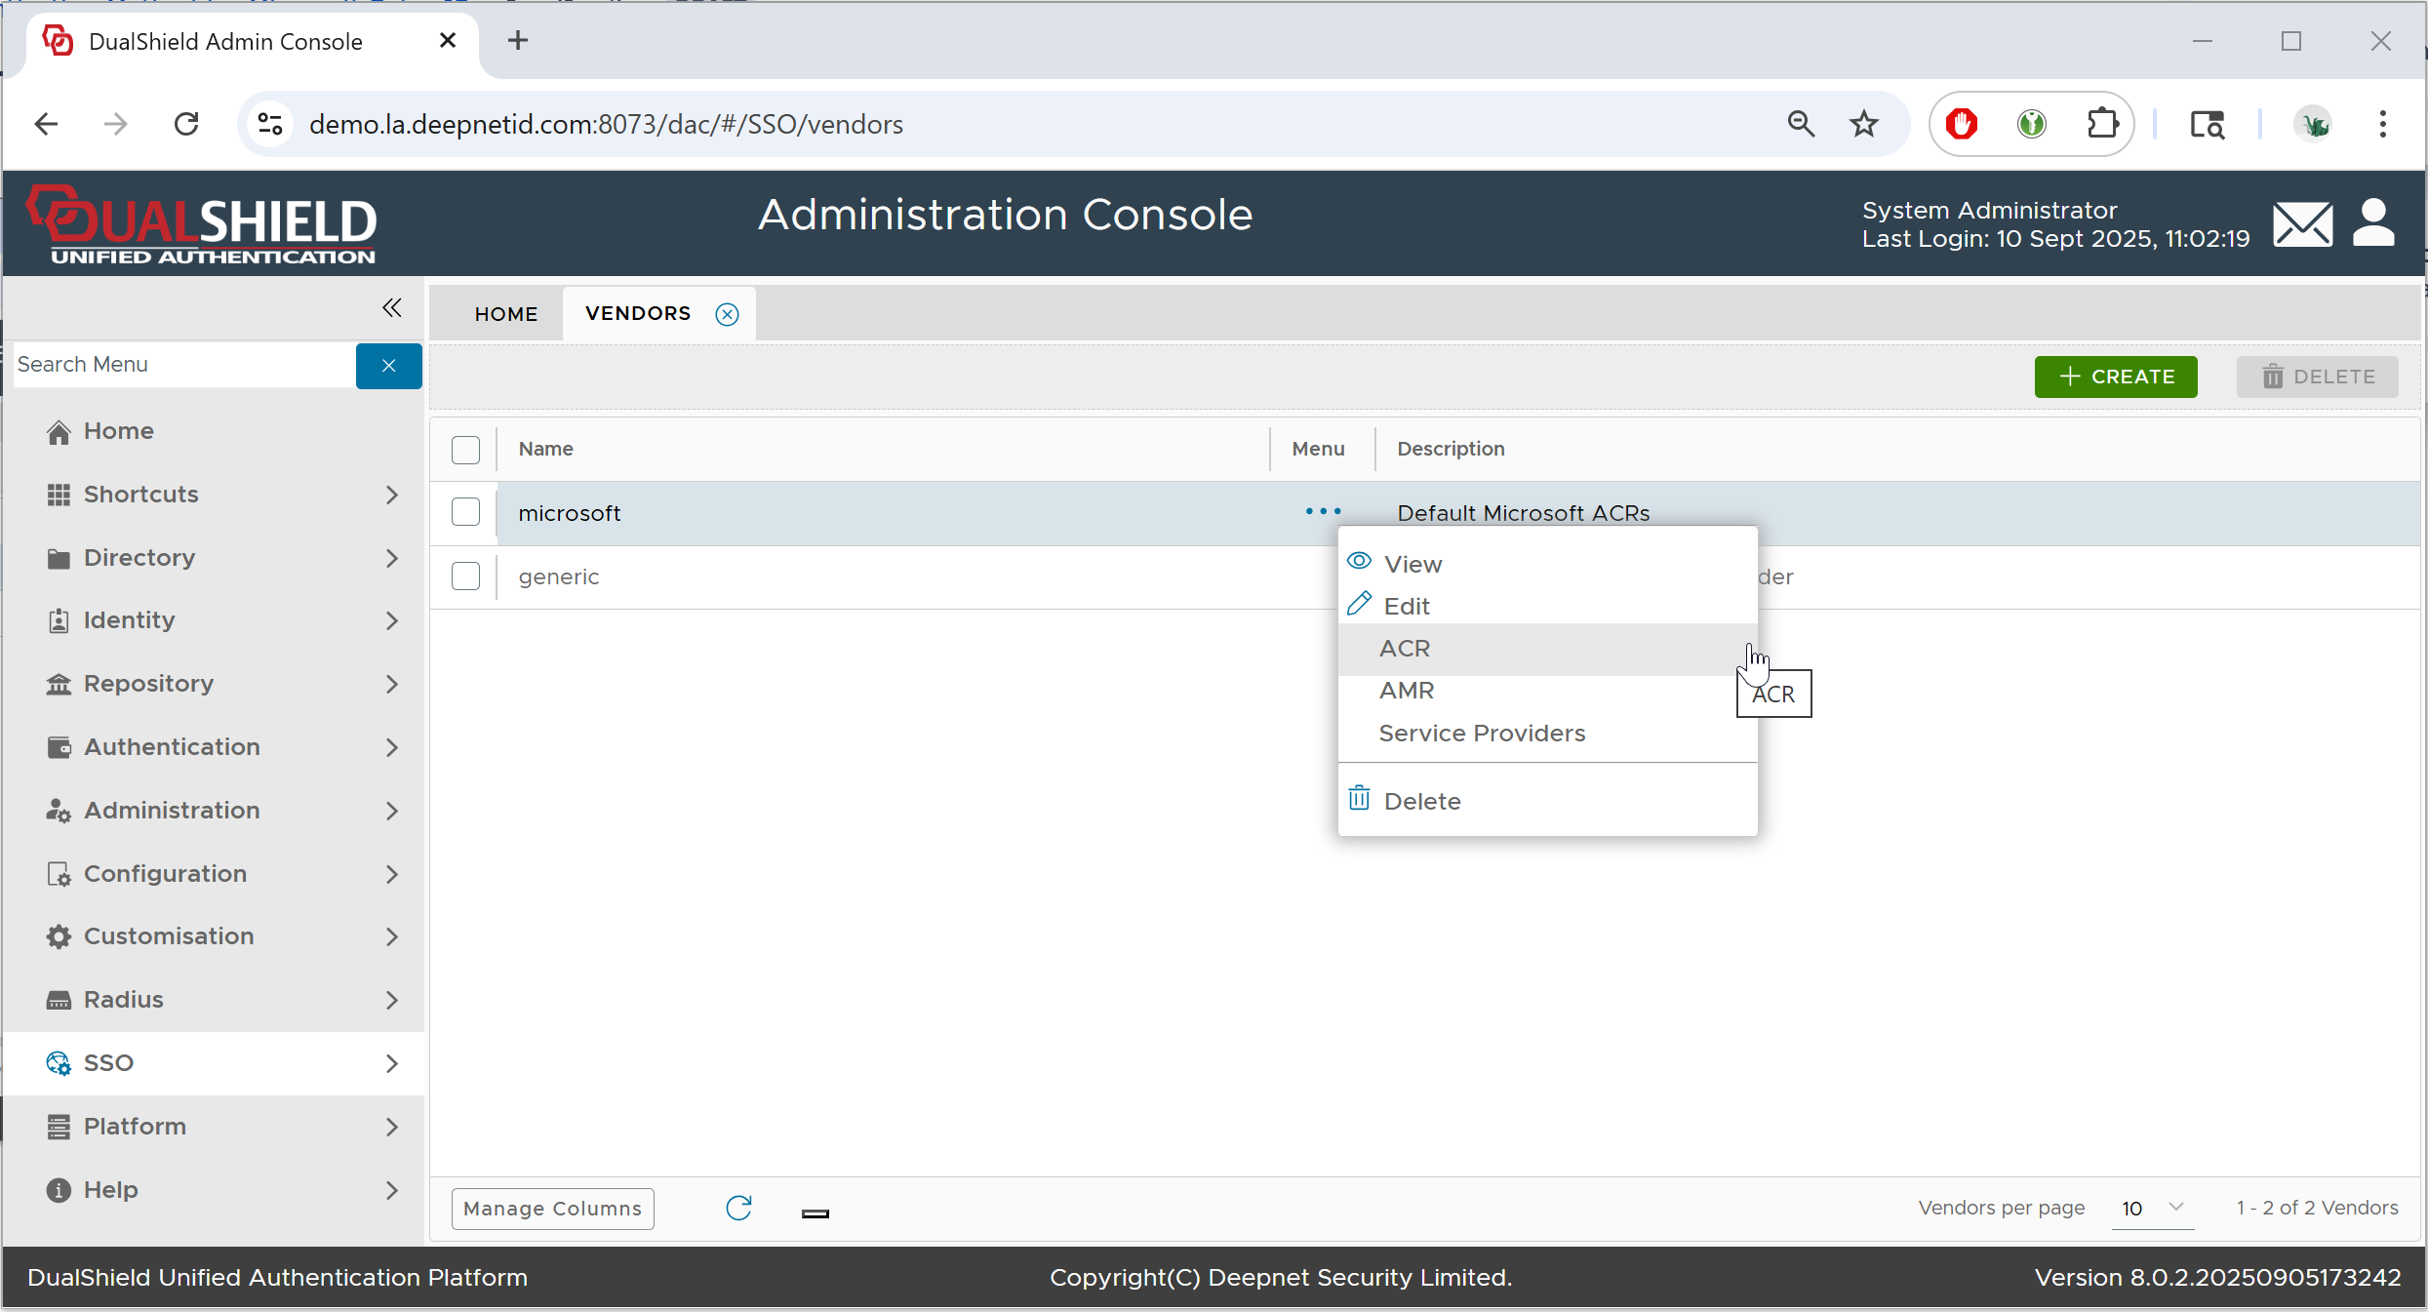The height and width of the screenshot is (1312, 2428).
Task: Collapse the sidebar with the double-chevron icon
Action: 391,308
